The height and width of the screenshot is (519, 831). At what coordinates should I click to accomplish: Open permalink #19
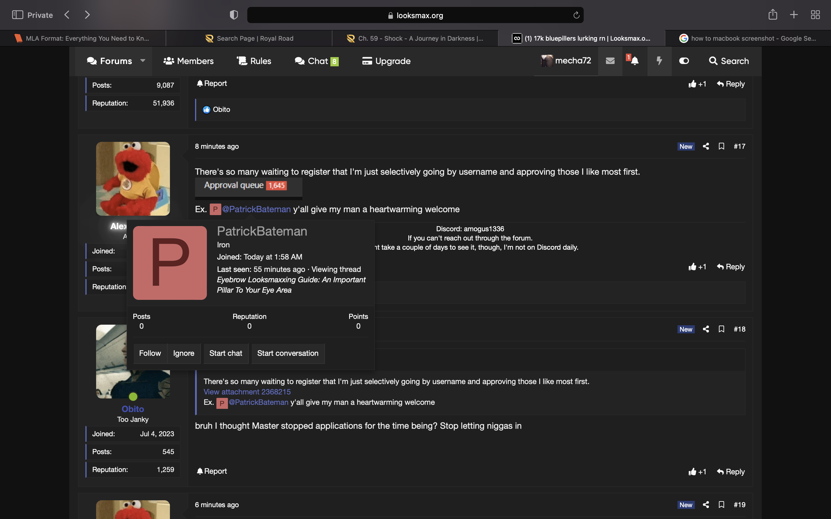[x=739, y=505]
